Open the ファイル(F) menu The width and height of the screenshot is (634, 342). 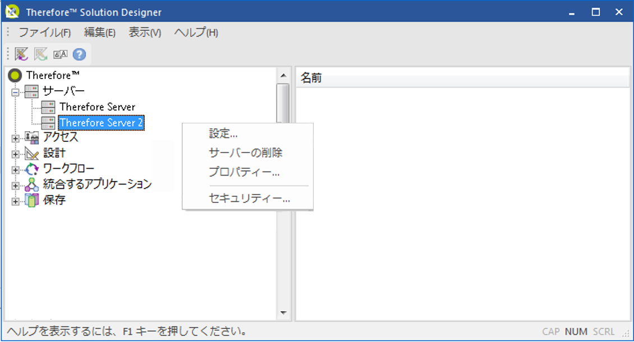tap(45, 33)
